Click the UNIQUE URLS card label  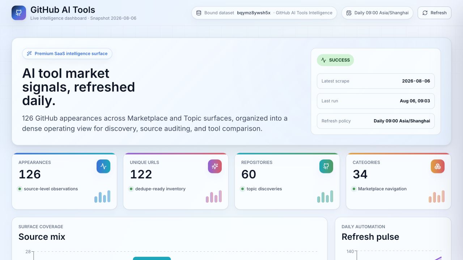tap(144, 162)
